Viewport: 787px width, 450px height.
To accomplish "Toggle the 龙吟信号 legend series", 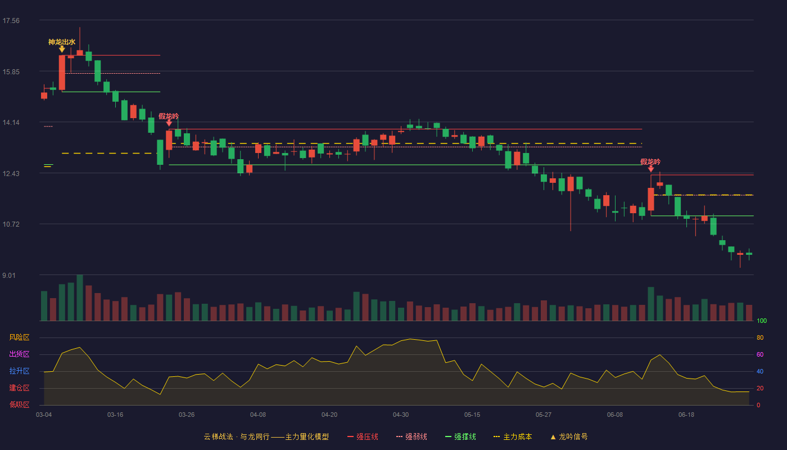I will click(x=569, y=436).
